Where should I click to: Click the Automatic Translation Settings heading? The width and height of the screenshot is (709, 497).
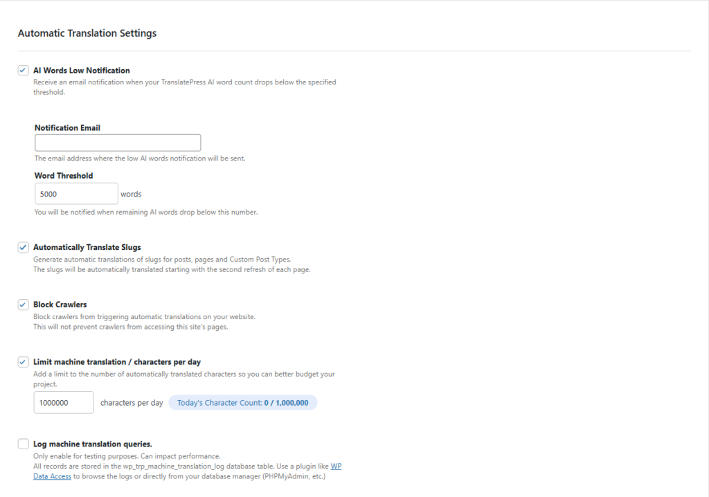click(87, 33)
